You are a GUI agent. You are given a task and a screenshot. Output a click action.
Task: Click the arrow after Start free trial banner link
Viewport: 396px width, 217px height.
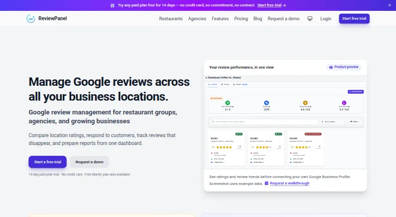(284, 5)
